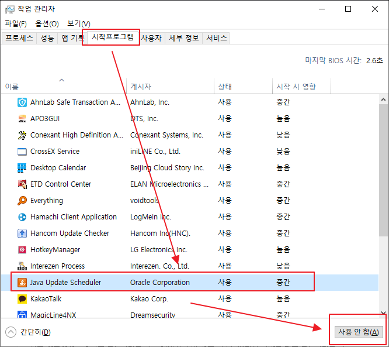Click the Hamachi Client Application icon

click(22, 217)
